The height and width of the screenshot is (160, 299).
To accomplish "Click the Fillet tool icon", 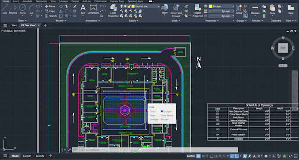I will click(x=66, y=11).
